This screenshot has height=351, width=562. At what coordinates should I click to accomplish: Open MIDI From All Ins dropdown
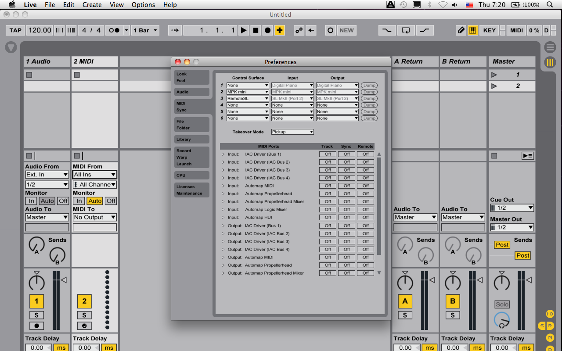coord(95,175)
